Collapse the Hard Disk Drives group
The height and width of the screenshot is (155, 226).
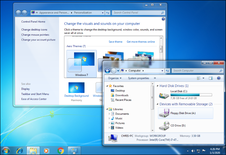coord(156,86)
